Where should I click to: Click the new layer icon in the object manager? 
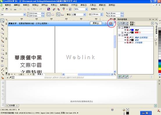click(x=119, y=77)
